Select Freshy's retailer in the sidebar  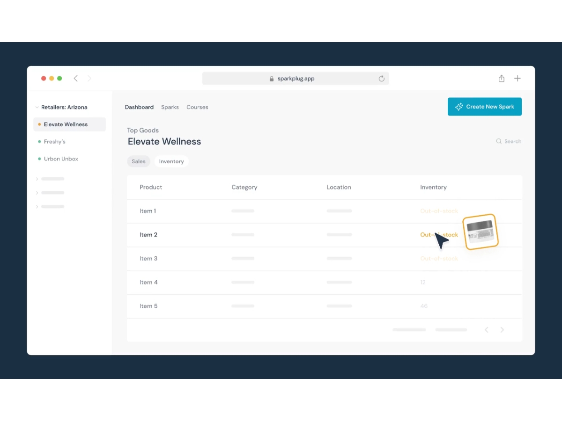[x=54, y=142]
